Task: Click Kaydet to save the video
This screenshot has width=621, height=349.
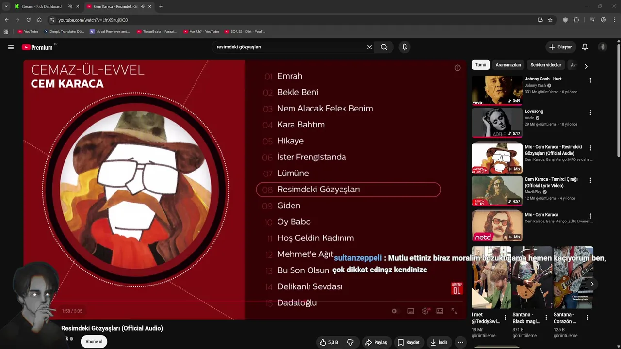Action: coord(409,342)
